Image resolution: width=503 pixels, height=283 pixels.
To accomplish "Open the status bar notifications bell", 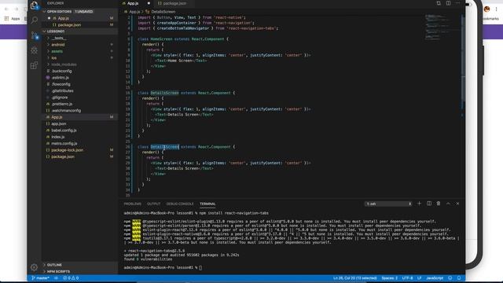I will [x=459, y=277].
